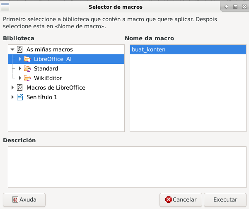Image resolution: width=249 pixels, height=209 pixels.
Task: Click the Sen título 1 document icon
Action: [20, 97]
